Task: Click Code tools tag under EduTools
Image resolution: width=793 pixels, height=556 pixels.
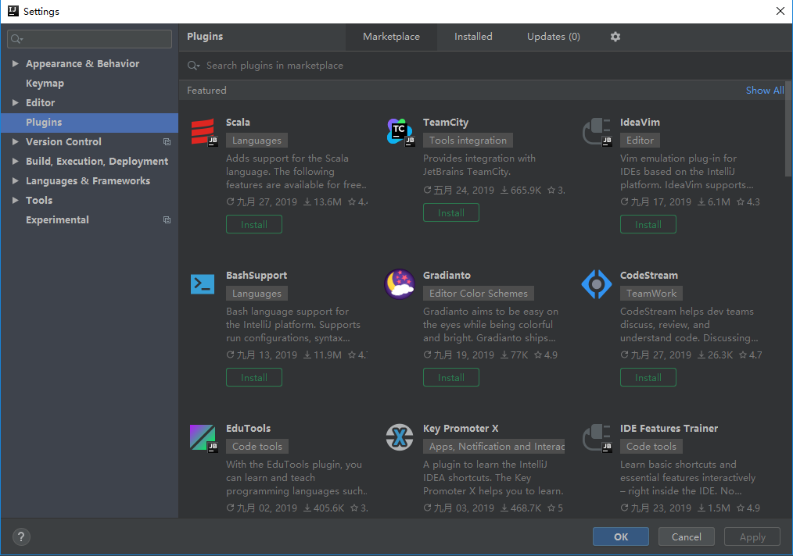Action: [257, 447]
